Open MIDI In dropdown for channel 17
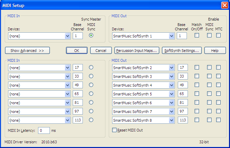This screenshot has width=230, height=148. click(39, 68)
